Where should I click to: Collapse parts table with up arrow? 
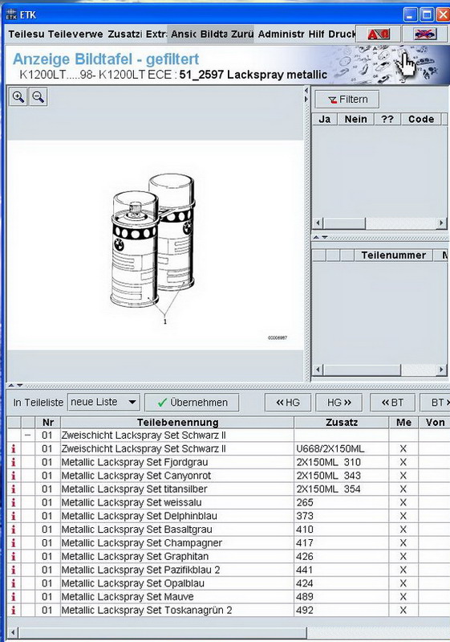pos(11,386)
